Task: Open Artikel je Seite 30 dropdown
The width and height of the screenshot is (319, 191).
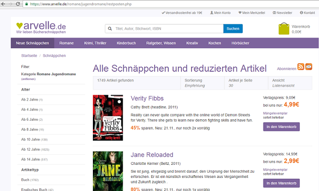Action: 246,83
